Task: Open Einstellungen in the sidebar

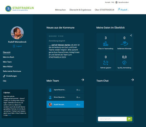Action: point(11,76)
